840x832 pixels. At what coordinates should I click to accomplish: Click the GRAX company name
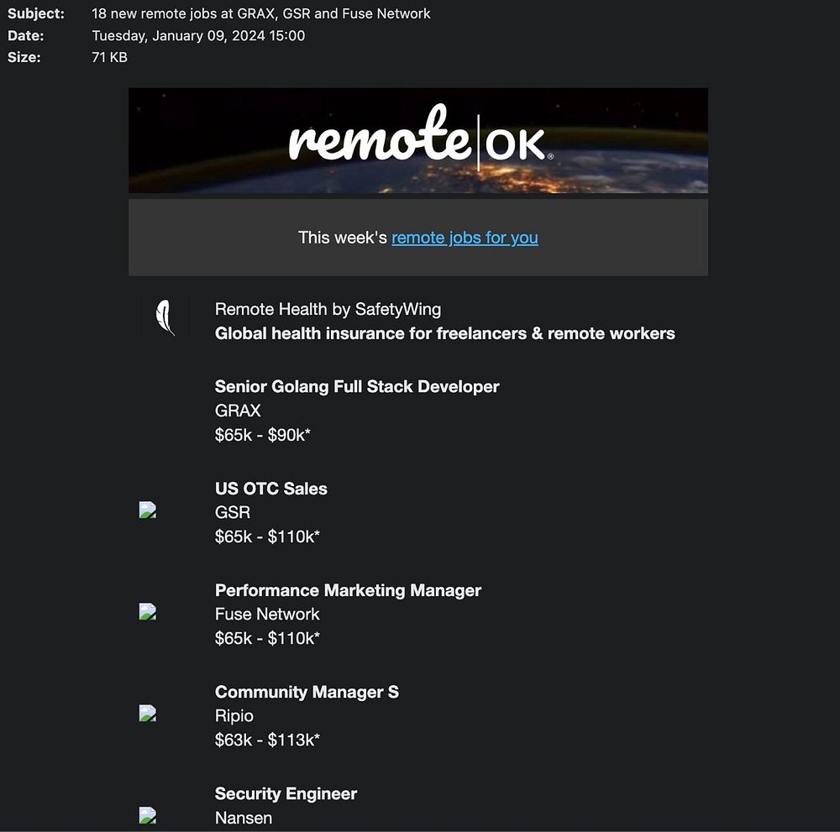pyautogui.click(x=238, y=411)
